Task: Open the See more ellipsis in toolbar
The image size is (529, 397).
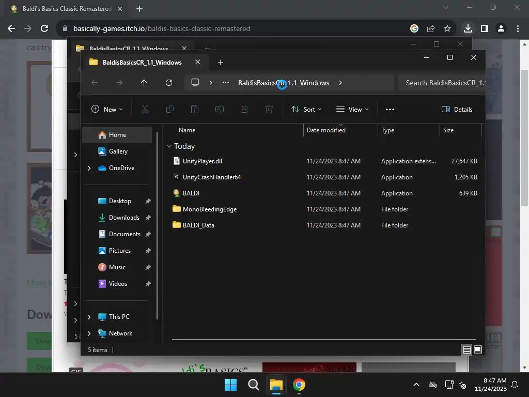Action: [390, 110]
